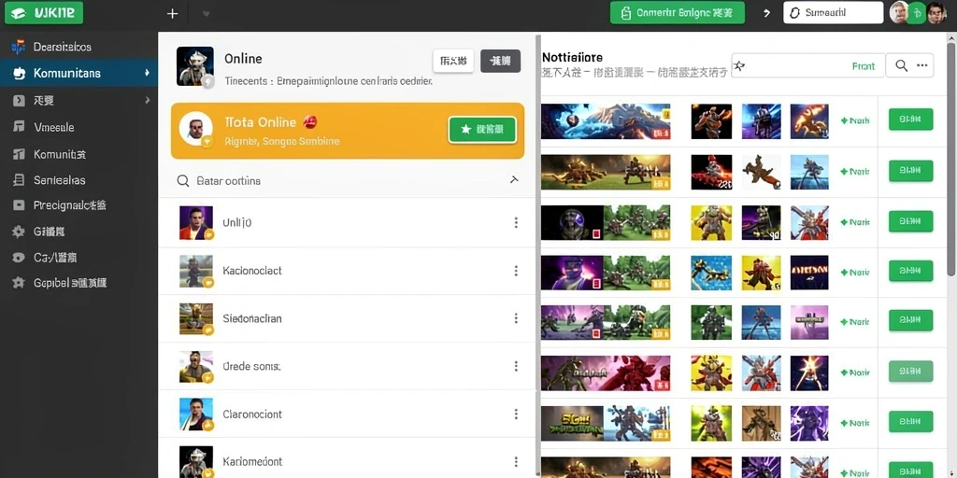Open the options menu for Siedonaclian
The image size is (957, 478).
[x=516, y=318]
